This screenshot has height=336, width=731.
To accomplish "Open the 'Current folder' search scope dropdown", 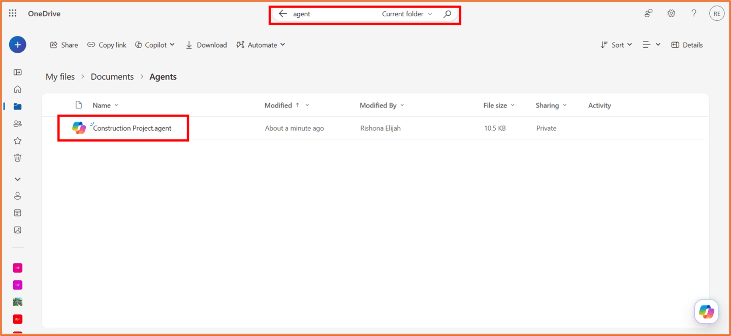I will coord(407,14).
